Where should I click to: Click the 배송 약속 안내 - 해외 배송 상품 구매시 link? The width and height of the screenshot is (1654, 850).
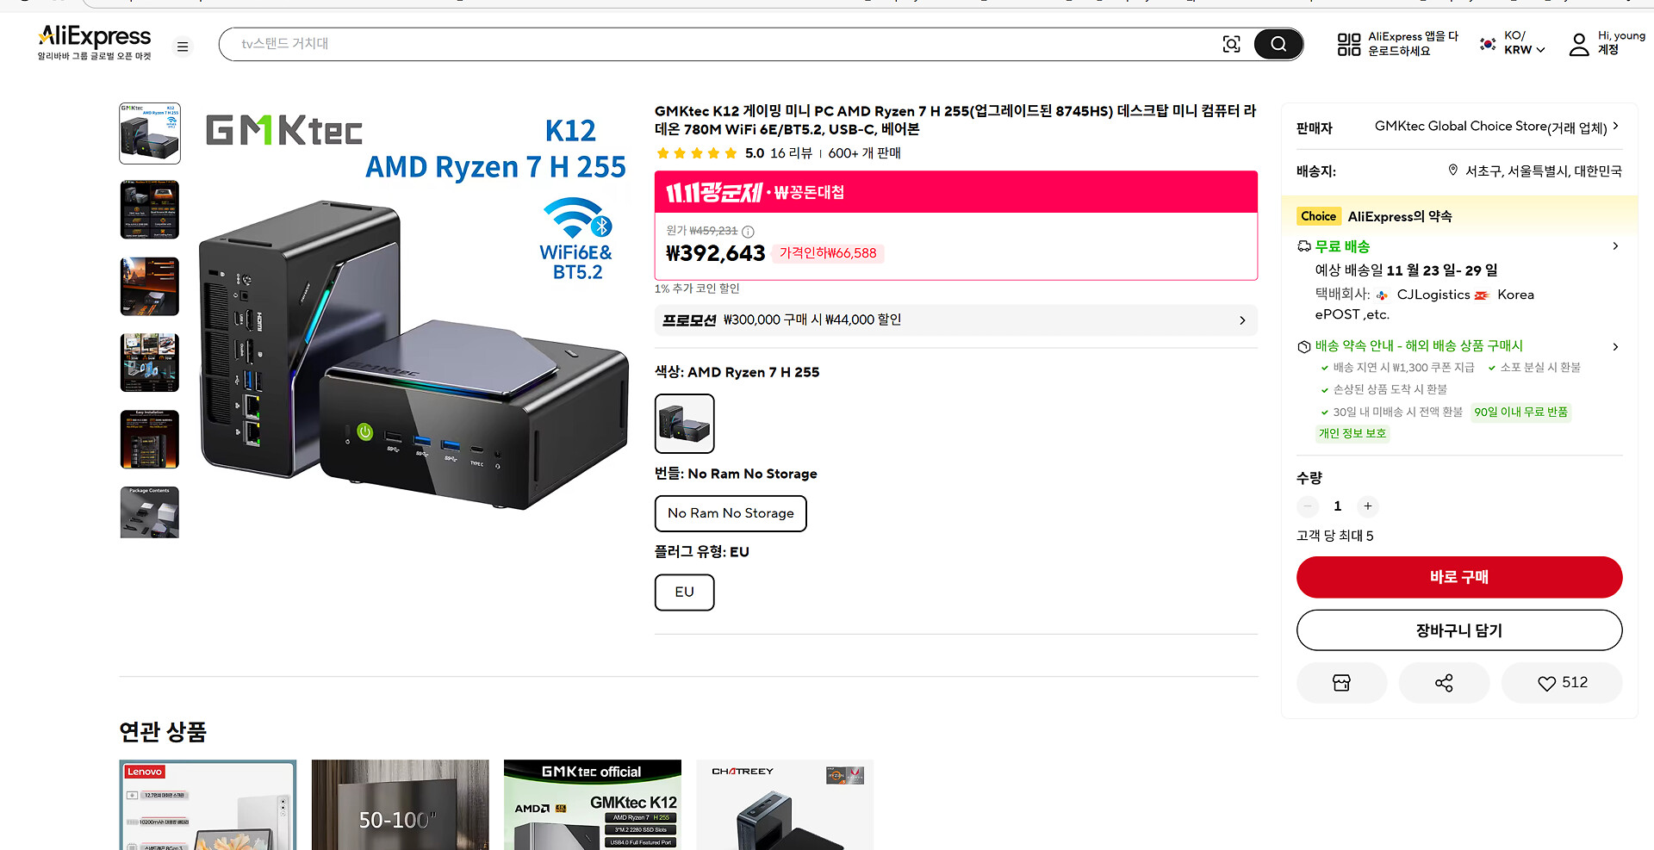1419,346
